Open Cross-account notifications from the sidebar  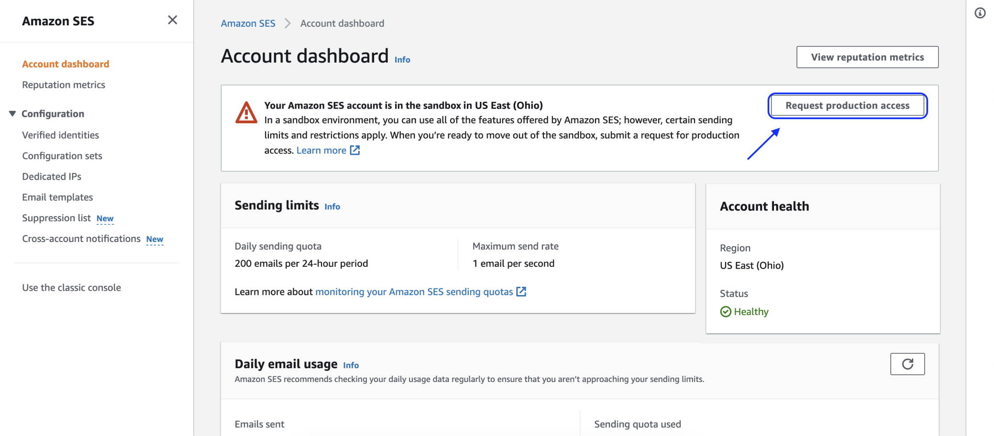pyautogui.click(x=81, y=239)
